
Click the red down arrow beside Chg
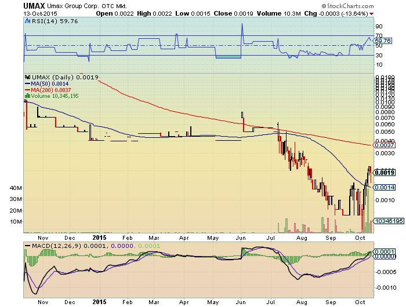pos(388,13)
